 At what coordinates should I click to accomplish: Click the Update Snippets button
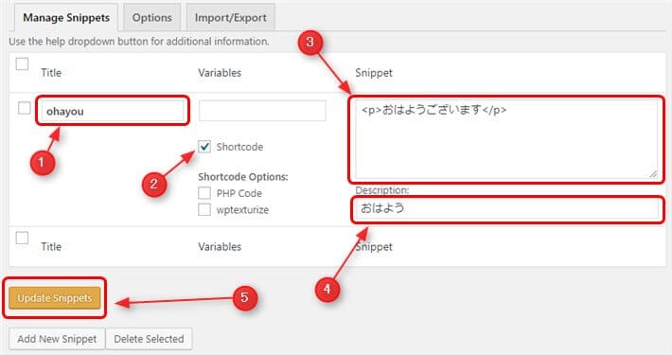tap(55, 298)
